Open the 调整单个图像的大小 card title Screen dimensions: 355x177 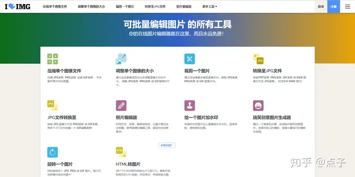[x=135, y=71]
